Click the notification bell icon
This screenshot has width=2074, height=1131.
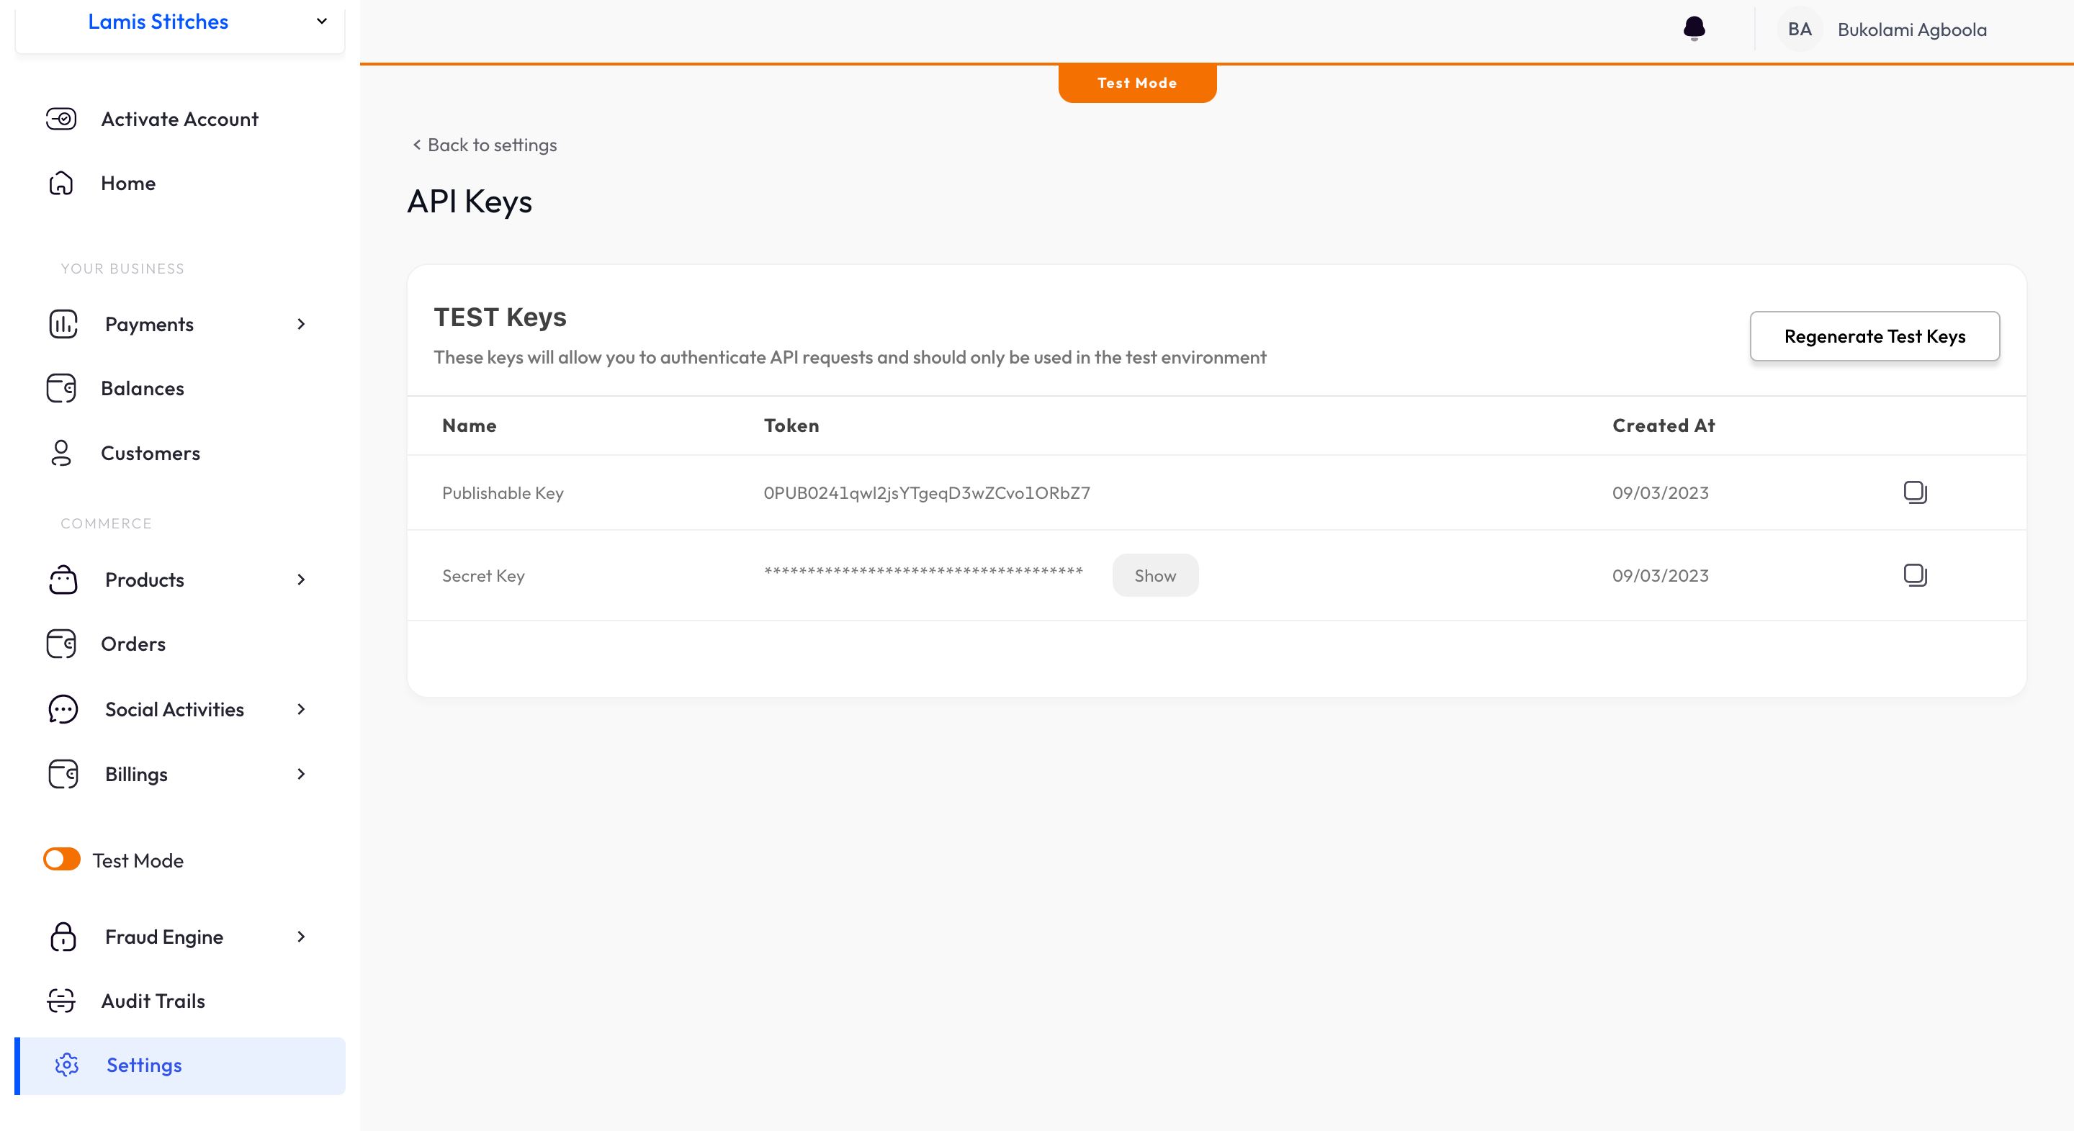point(1694,28)
